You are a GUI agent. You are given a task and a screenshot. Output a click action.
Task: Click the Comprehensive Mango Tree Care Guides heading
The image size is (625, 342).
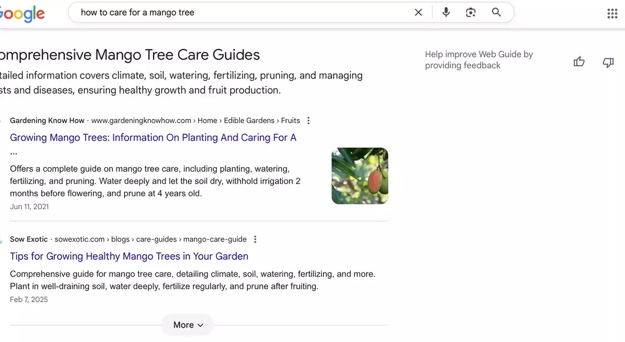click(129, 55)
